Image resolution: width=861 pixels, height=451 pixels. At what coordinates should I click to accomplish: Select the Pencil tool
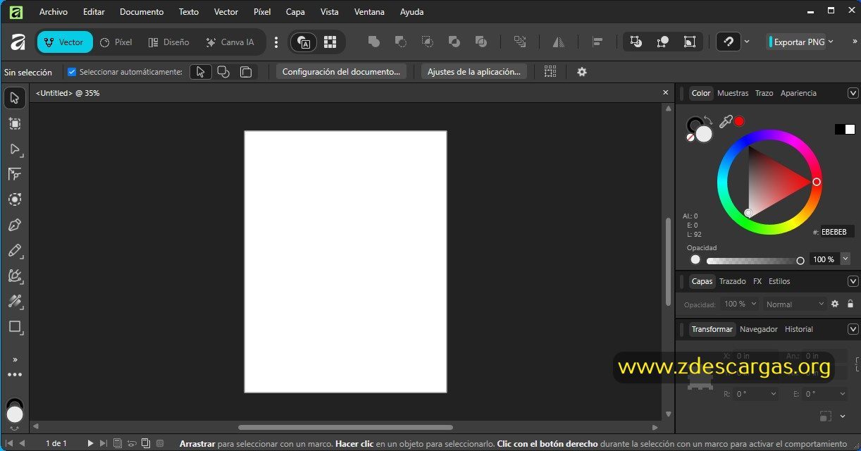coord(15,251)
